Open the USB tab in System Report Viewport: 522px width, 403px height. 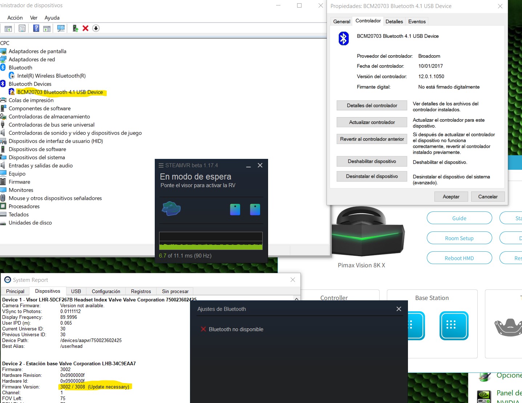tap(76, 291)
